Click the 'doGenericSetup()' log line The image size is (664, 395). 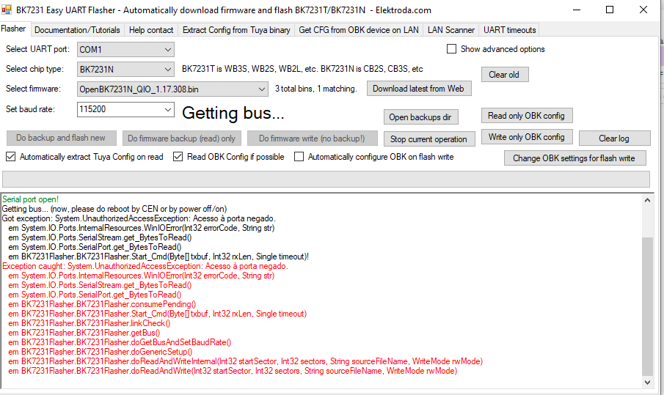(x=100, y=352)
